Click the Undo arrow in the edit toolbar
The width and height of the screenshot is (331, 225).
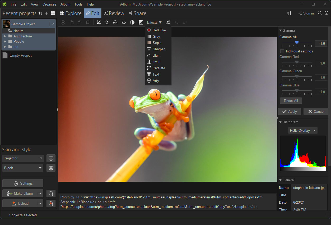pyautogui.click(x=176, y=22)
